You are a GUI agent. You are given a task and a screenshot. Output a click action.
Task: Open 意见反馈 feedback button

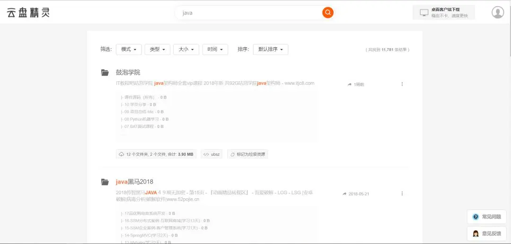tap(487, 234)
